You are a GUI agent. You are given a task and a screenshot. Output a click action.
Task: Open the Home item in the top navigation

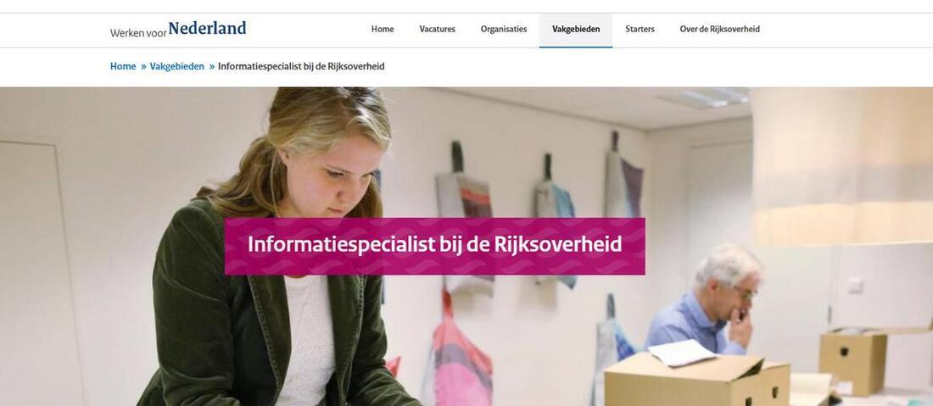383,29
